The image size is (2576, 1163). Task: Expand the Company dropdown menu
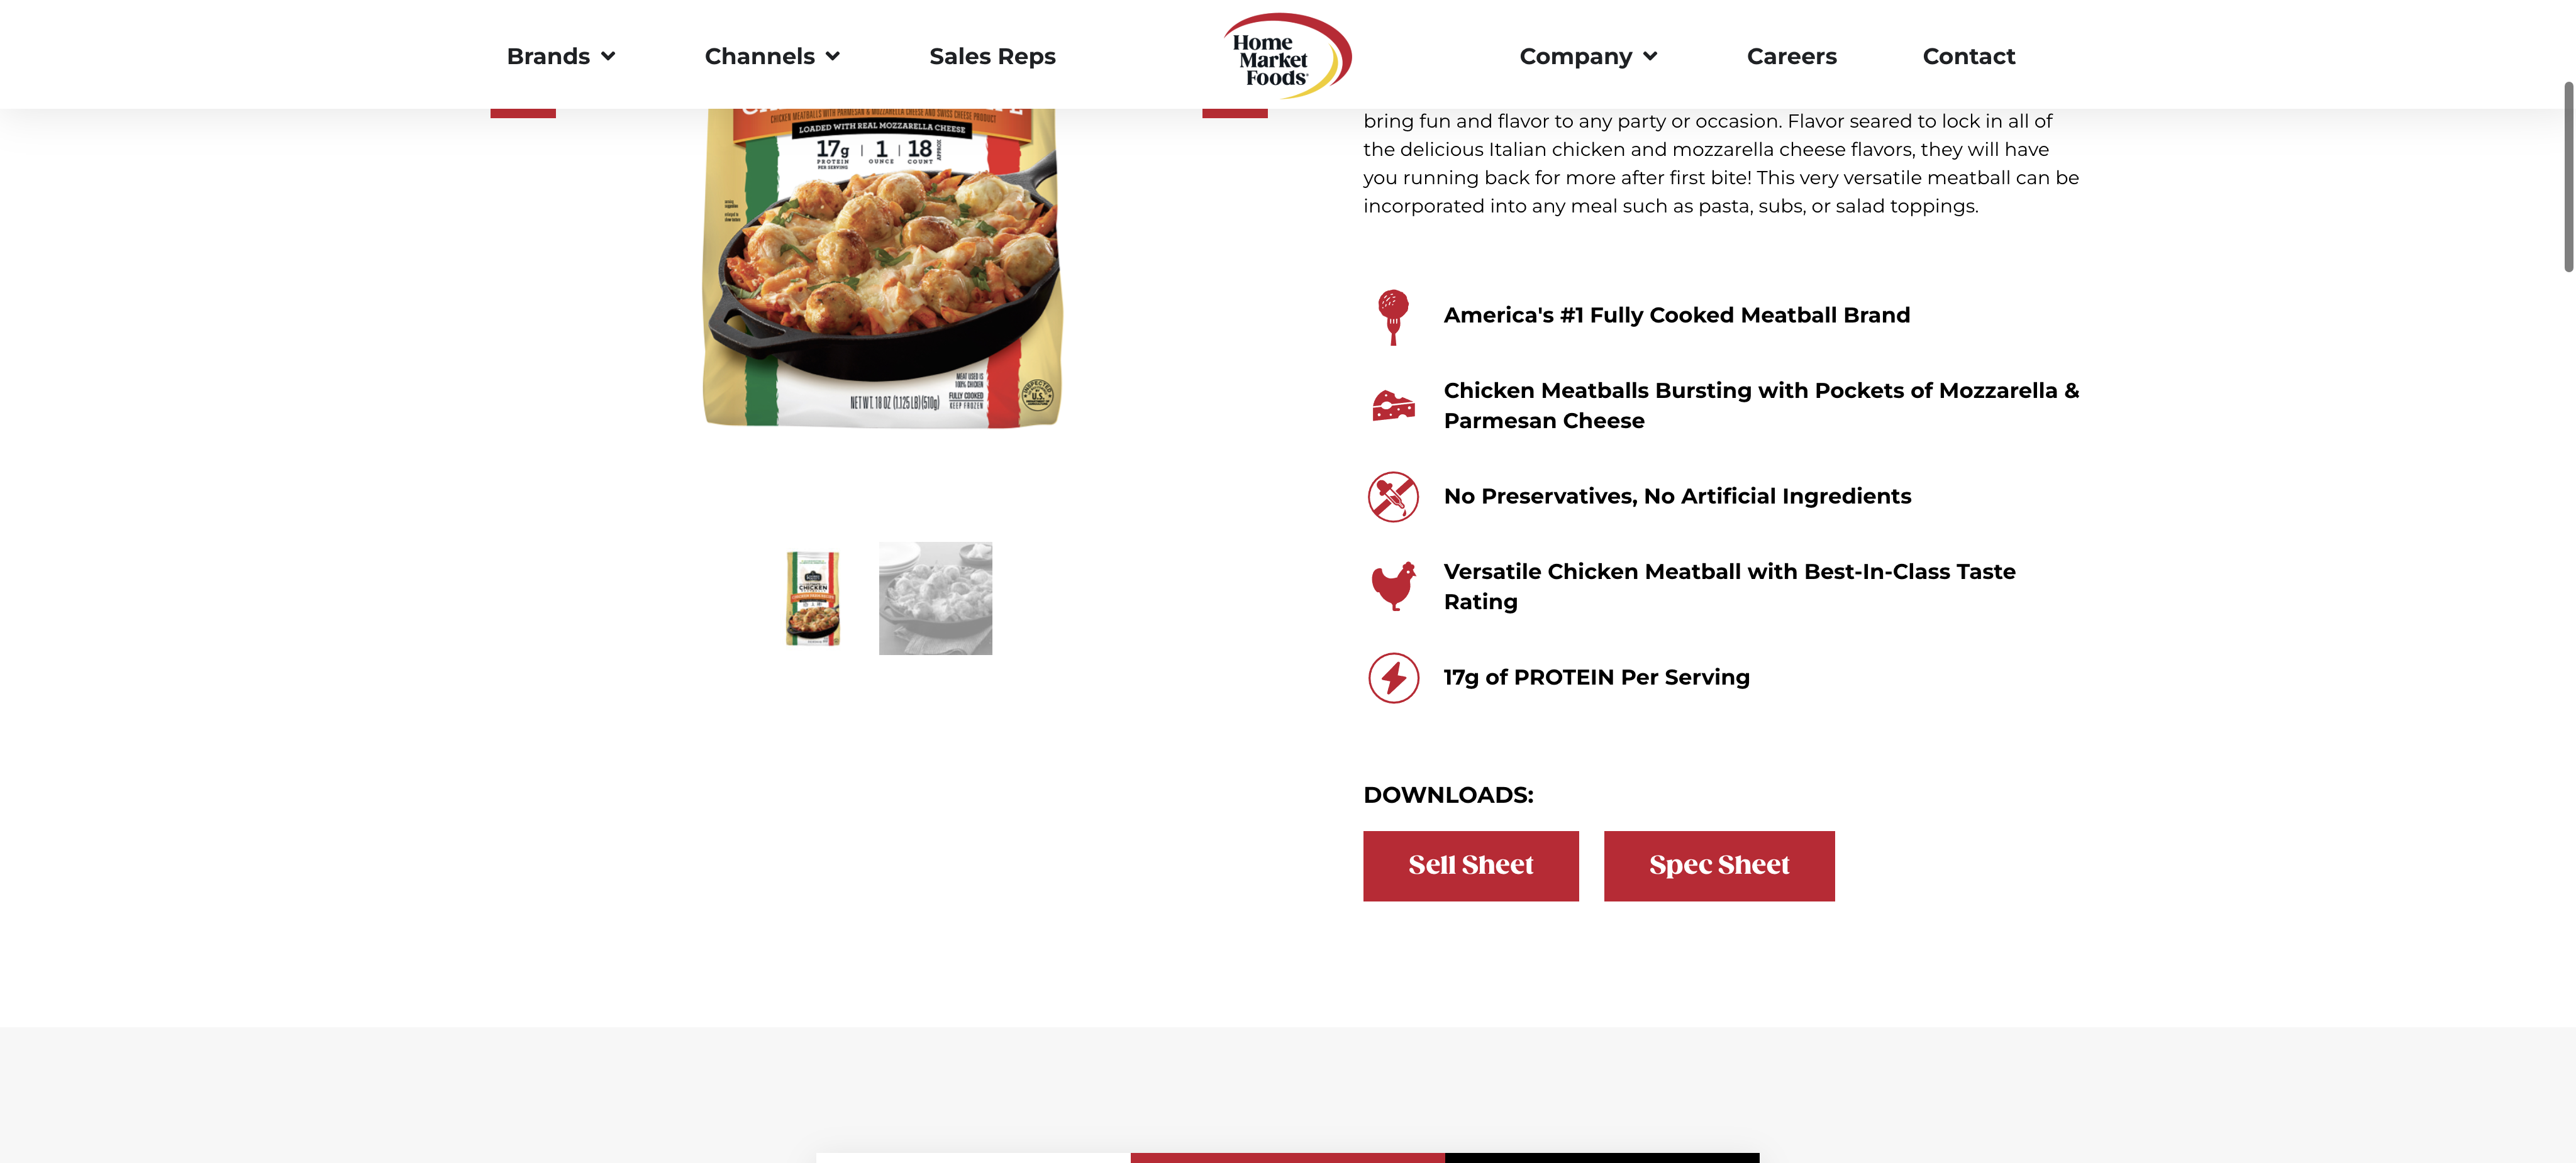click(x=1588, y=56)
